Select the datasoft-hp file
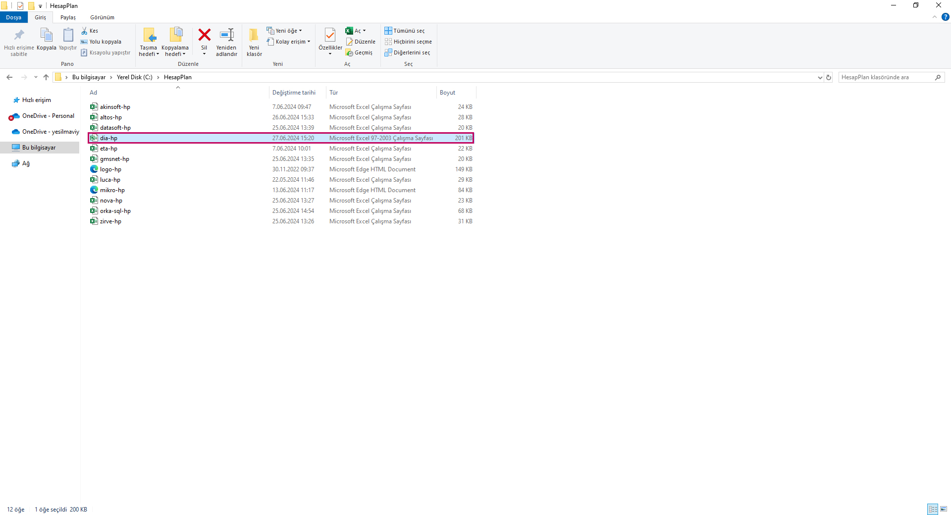Screen dimensions: 951x515 (x=281, y=128)
